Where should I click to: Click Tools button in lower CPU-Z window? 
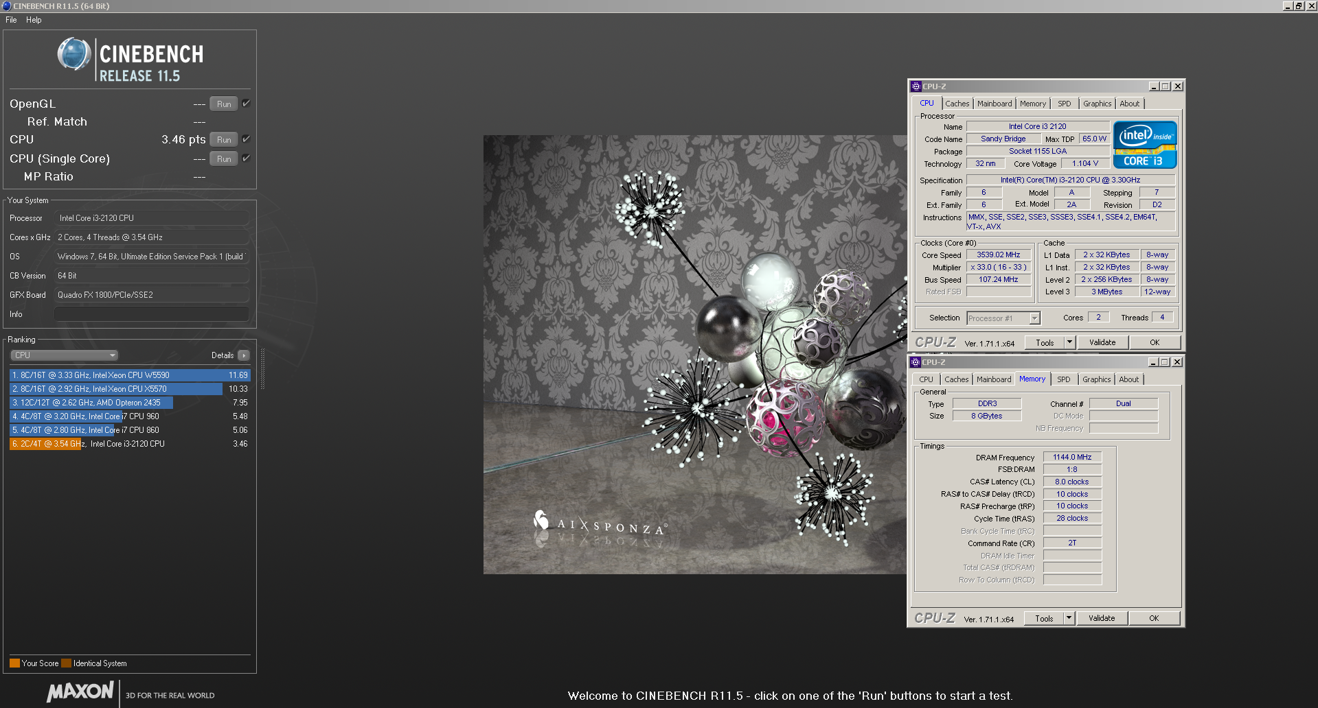point(1044,618)
